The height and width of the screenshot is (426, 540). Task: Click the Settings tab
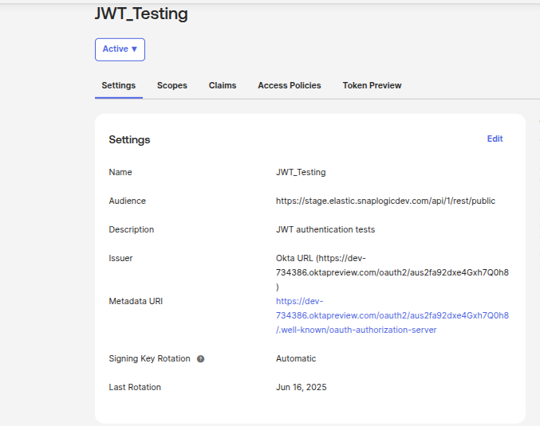coord(118,85)
